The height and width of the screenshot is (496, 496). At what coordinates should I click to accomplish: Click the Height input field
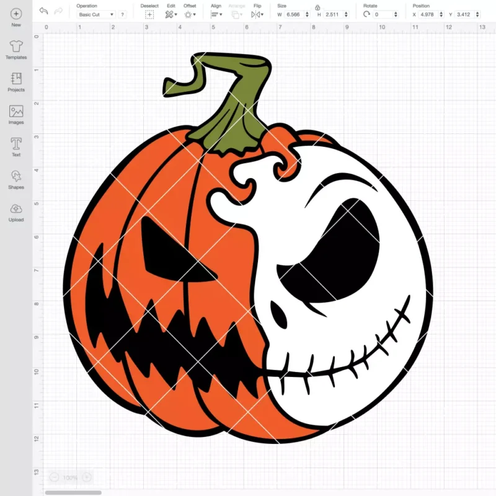coord(334,14)
